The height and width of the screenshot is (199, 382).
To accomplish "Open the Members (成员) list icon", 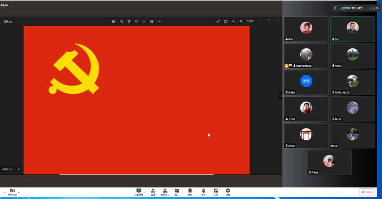I will click(165, 191).
